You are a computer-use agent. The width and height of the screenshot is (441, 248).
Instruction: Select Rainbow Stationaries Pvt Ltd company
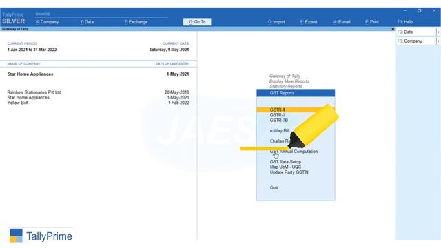(34, 92)
